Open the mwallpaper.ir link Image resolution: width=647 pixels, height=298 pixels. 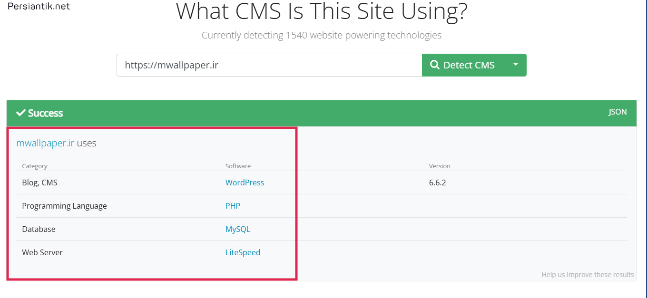click(x=45, y=143)
